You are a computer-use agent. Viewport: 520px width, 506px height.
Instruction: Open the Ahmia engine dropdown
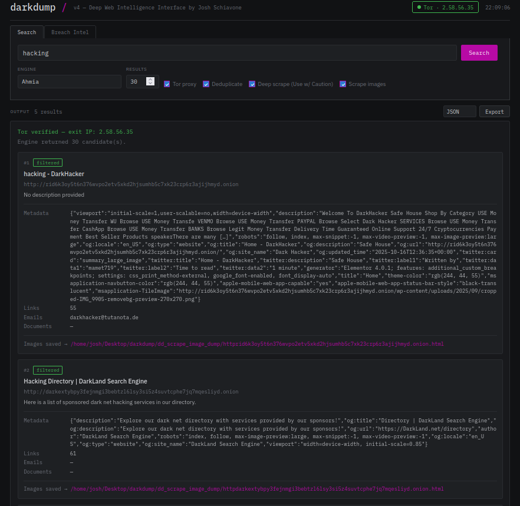[70, 81]
